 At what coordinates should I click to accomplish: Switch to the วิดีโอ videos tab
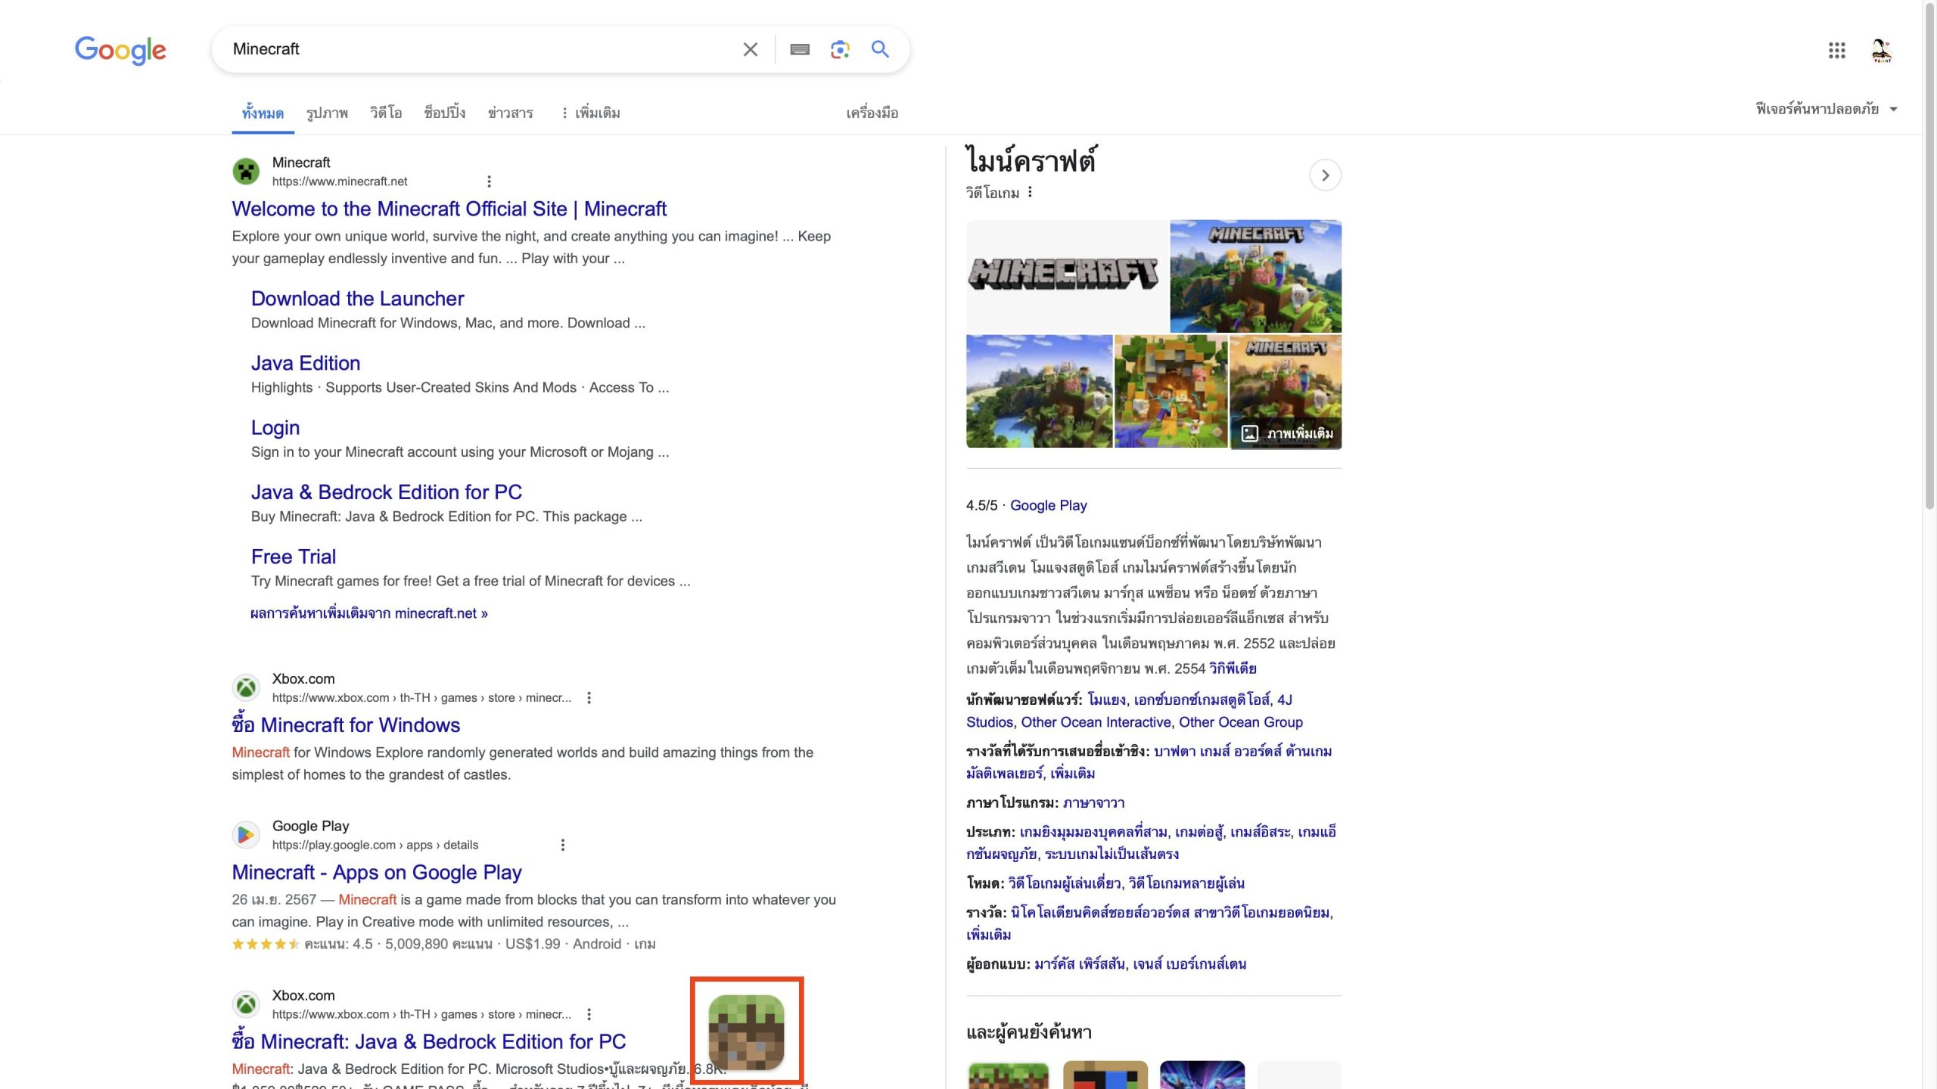(x=384, y=112)
